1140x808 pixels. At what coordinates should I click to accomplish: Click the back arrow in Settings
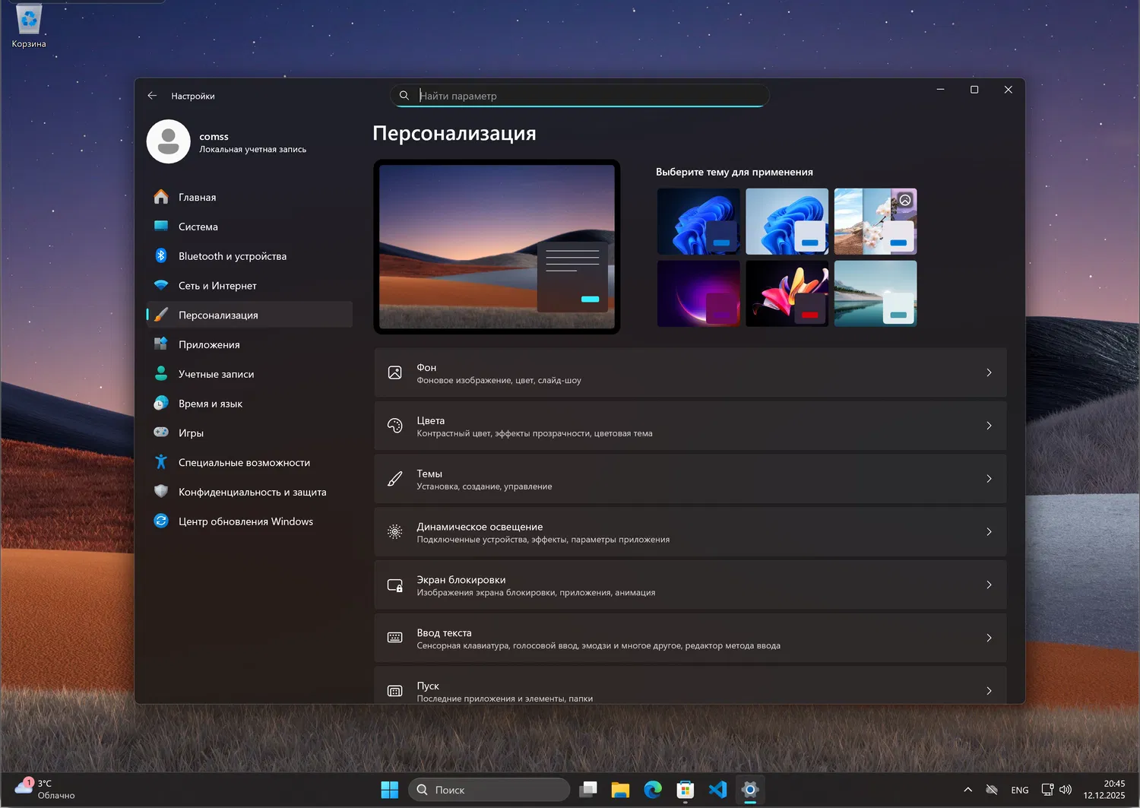(152, 96)
